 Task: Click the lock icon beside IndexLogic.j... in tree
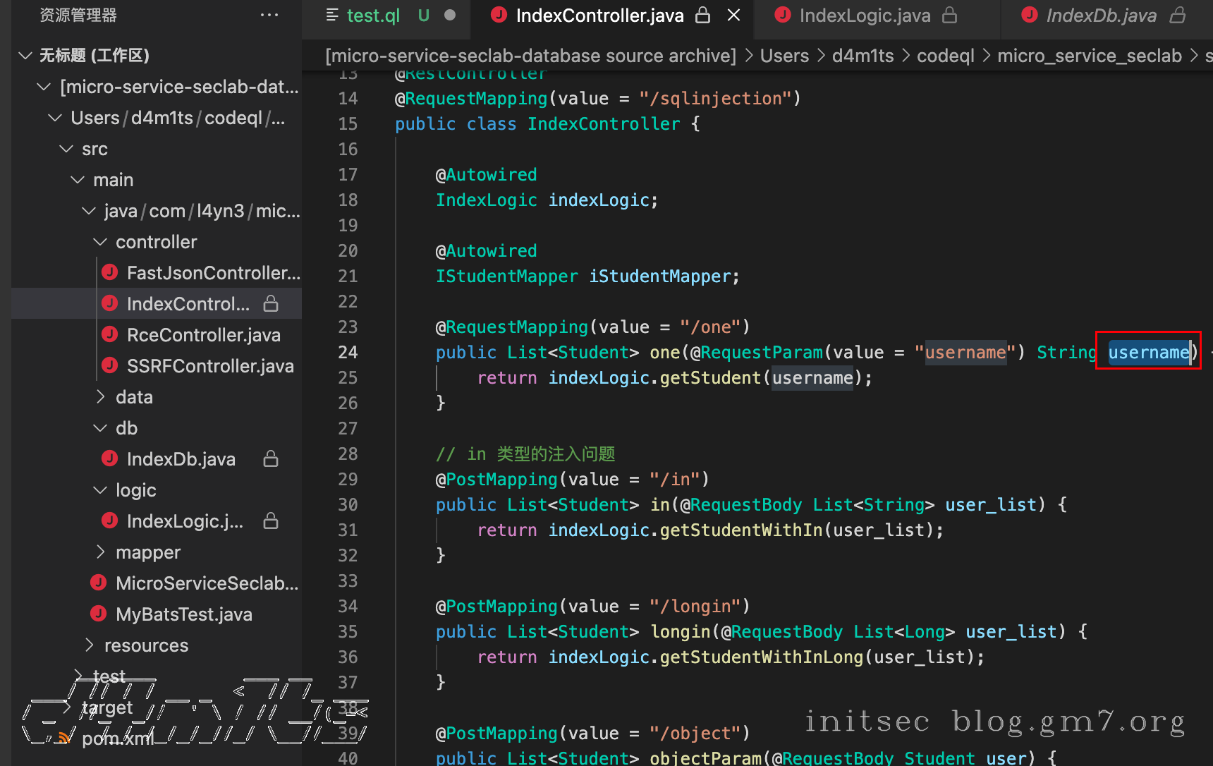[271, 521]
